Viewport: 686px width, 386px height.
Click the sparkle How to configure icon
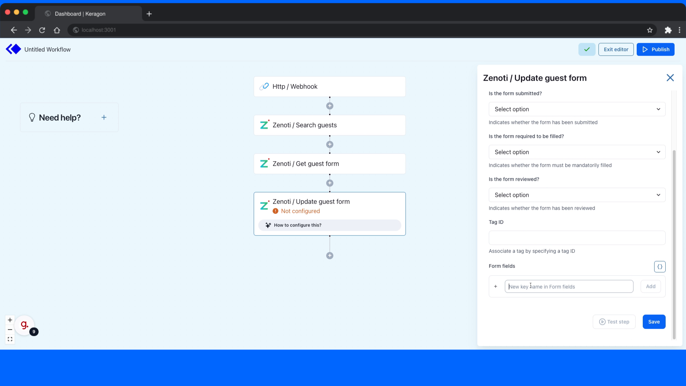(x=268, y=225)
